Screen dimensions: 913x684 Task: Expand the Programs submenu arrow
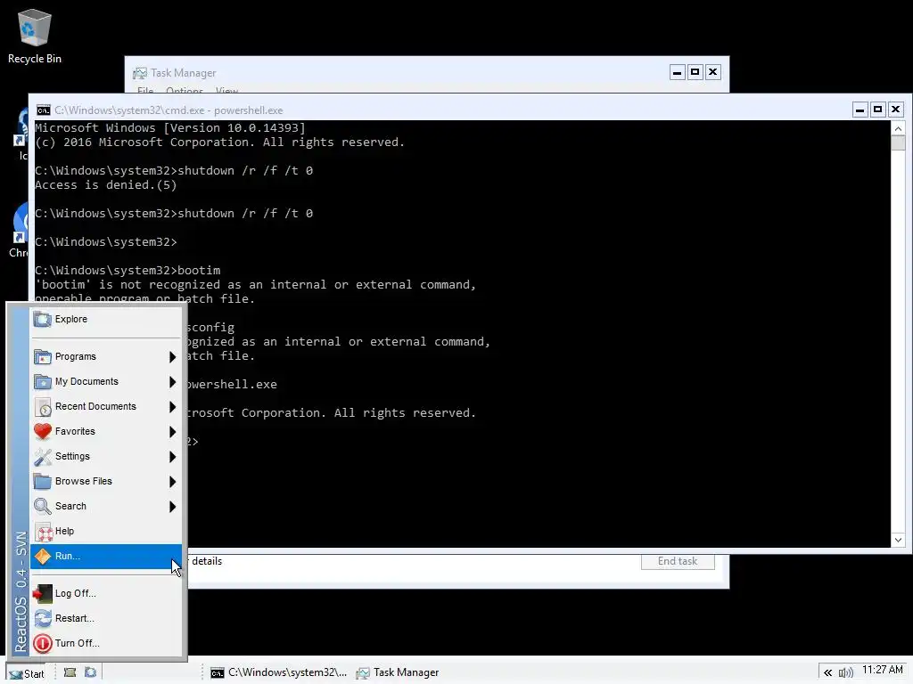pyautogui.click(x=172, y=356)
